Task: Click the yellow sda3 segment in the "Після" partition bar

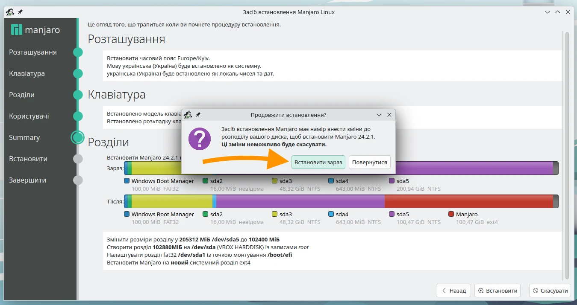Action: [172, 201]
